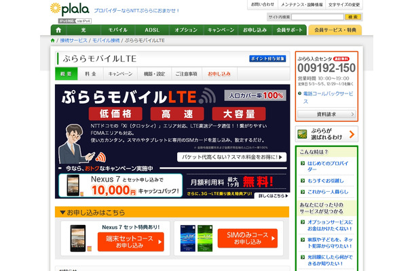Open the 会員サービス・特典 yellow tab
This screenshot has height=271, width=414.
pyautogui.click(x=335, y=30)
